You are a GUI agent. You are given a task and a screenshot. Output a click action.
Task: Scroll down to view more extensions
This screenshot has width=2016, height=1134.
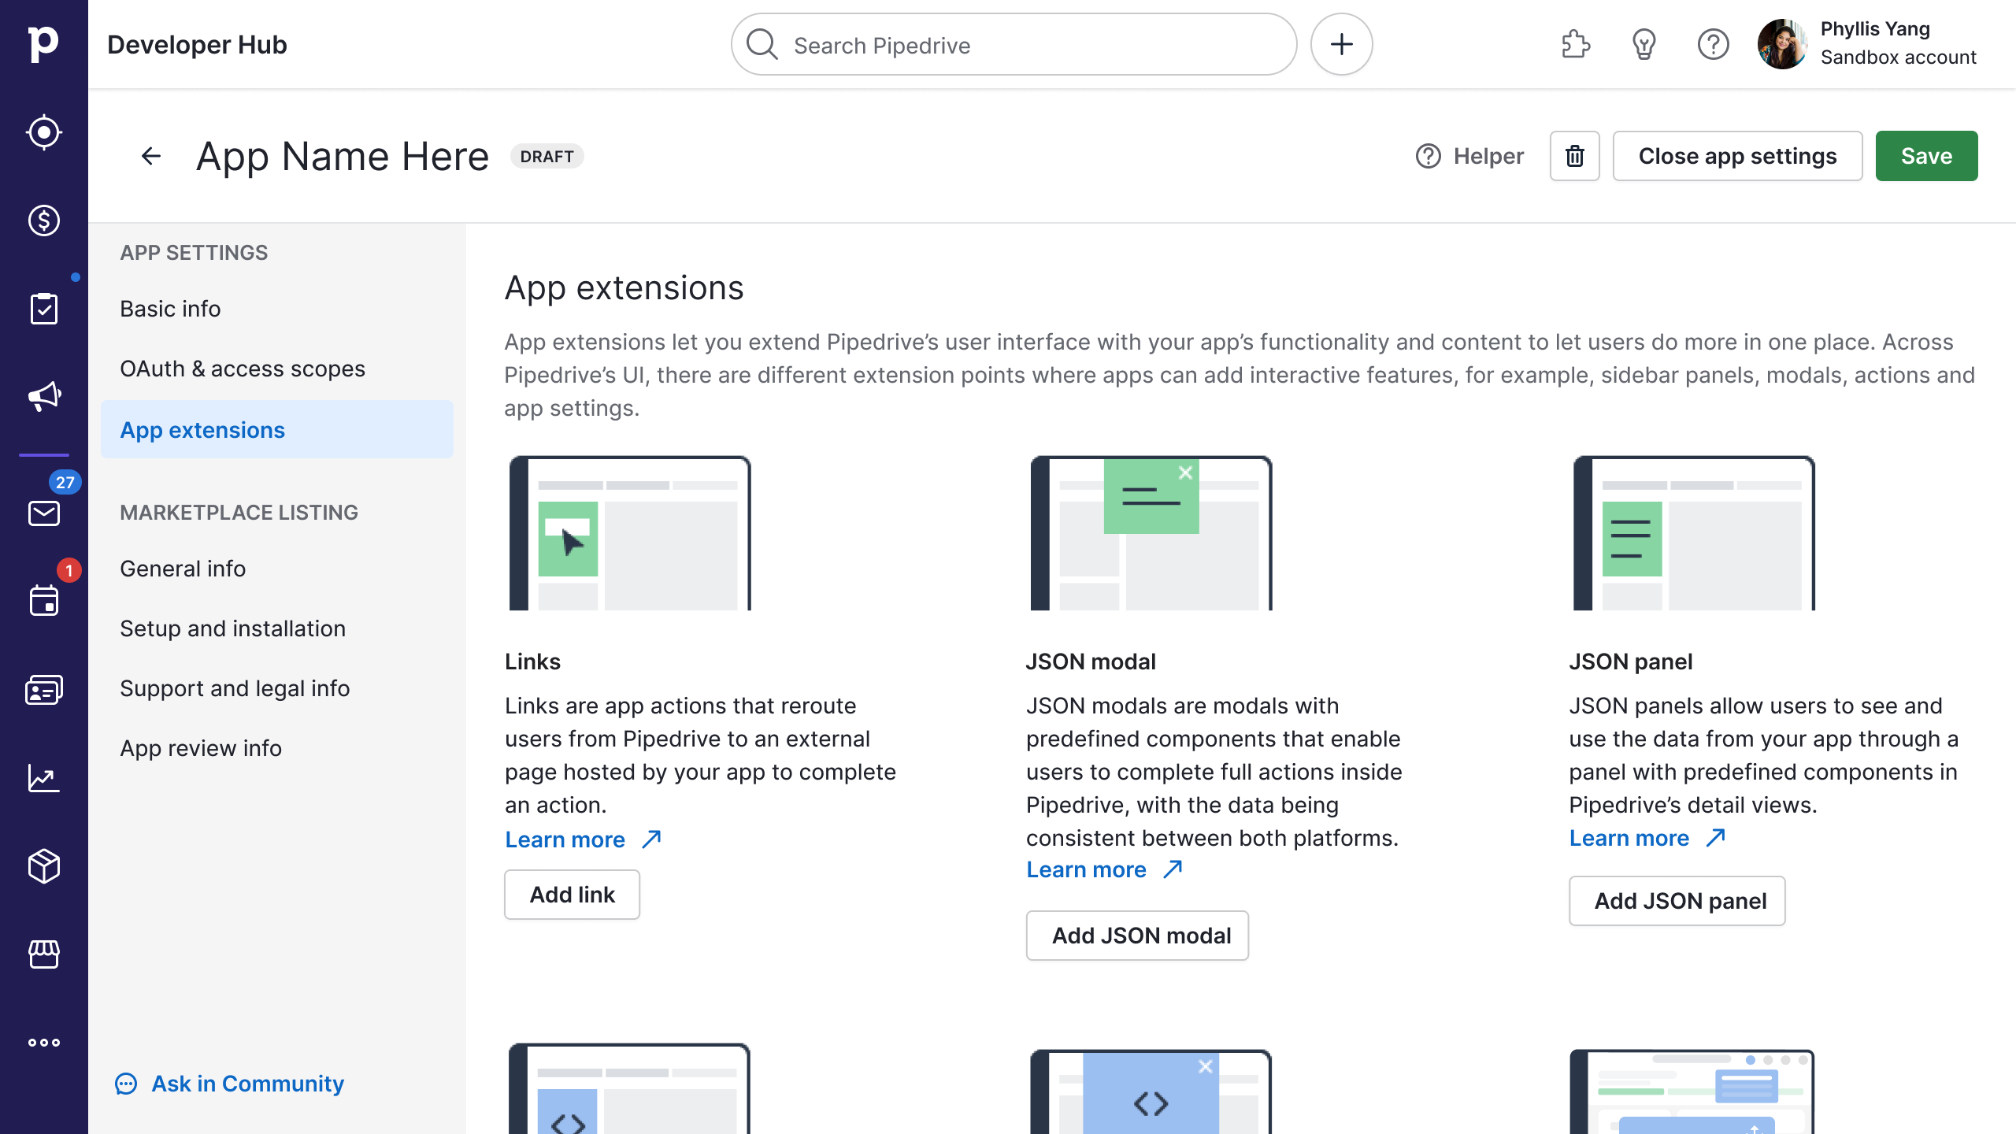click(x=1008, y=692)
